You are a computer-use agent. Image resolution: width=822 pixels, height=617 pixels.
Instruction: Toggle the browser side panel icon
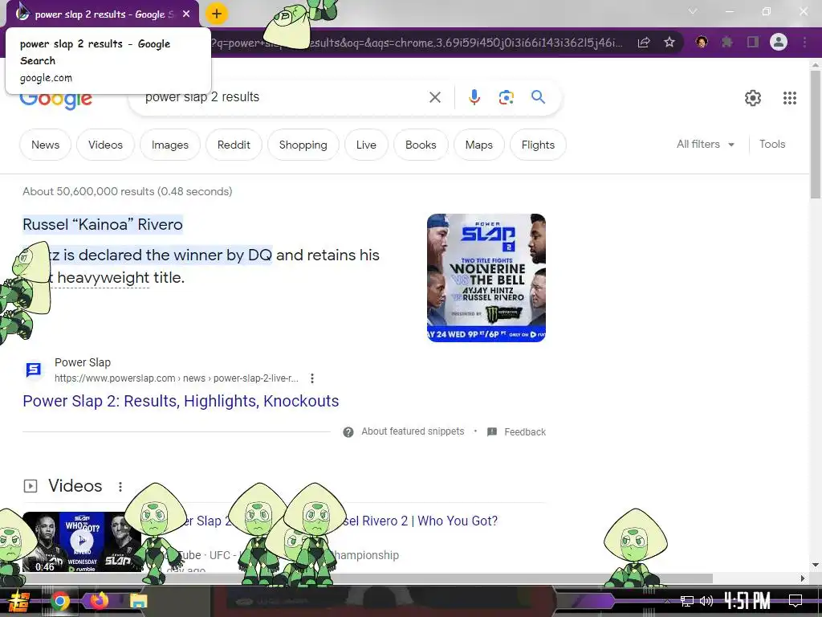click(753, 42)
